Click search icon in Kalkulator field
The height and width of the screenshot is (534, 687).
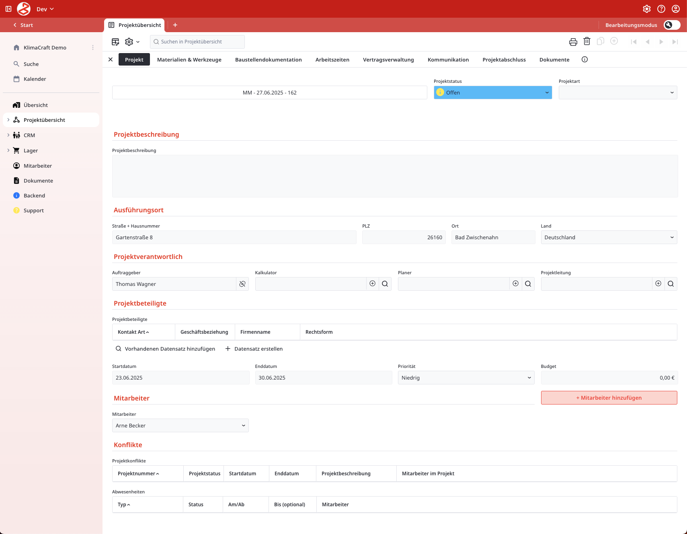(385, 284)
